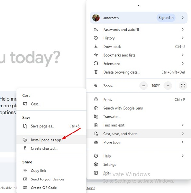The image size is (191, 193).
Task: Click the History clock icon
Action: [x=96, y=38]
